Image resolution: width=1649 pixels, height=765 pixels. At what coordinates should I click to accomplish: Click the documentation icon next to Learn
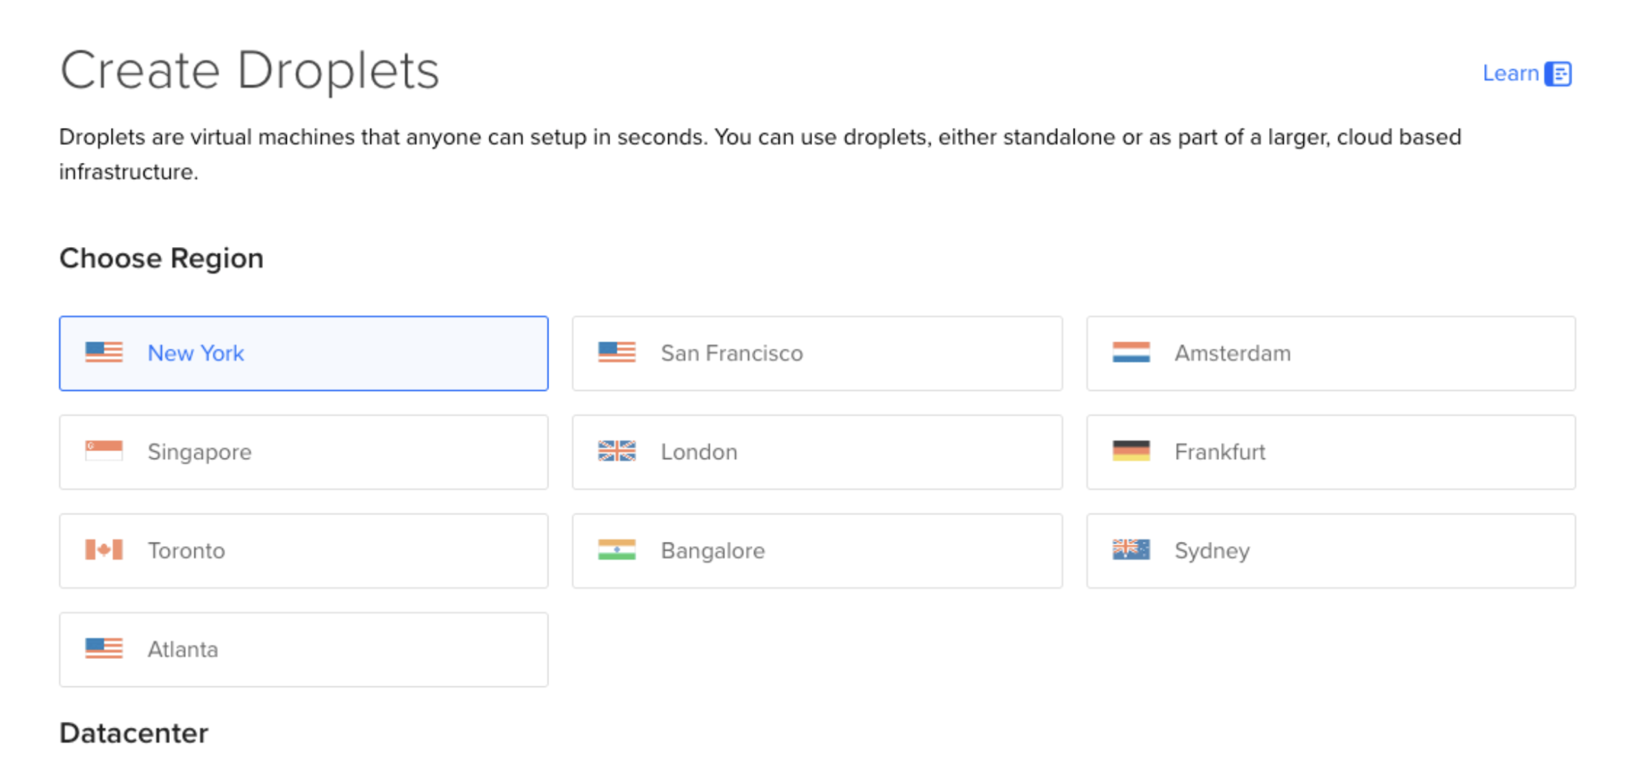tap(1557, 73)
